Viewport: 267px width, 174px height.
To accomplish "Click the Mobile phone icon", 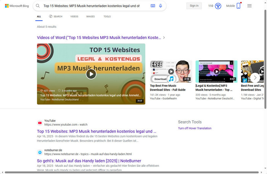I will tap(238, 6).
